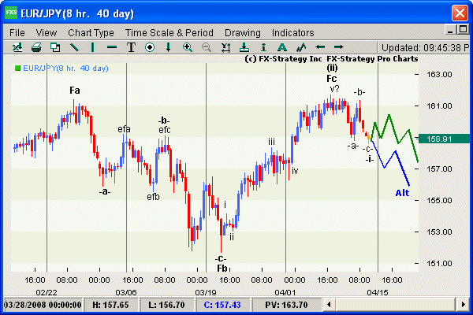
Task: Click the horizontal scrollbar left arrow
Action: click(x=329, y=305)
